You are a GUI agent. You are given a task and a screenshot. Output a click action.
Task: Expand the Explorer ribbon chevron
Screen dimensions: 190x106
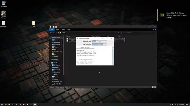[153, 29]
